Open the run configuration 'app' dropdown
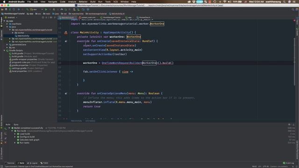 point(36,9)
